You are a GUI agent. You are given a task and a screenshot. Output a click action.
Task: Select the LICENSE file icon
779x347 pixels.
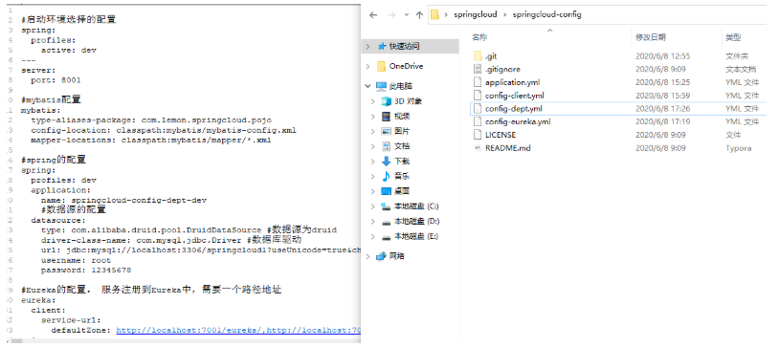point(478,135)
